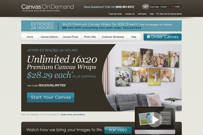Click the Start Your Canvas button
Viewport: 203px width, 135px height.
50,98
